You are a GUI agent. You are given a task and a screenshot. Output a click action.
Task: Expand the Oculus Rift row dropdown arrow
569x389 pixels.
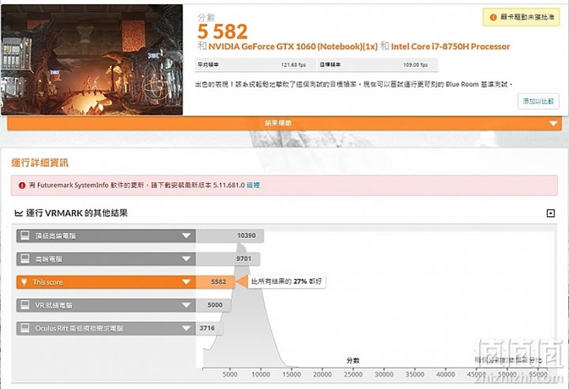[x=186, y=328]
